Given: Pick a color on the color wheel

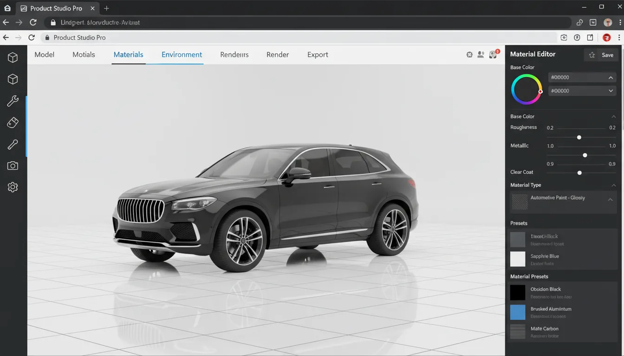Looking at the screenshot, I should (x=526, y=89).
